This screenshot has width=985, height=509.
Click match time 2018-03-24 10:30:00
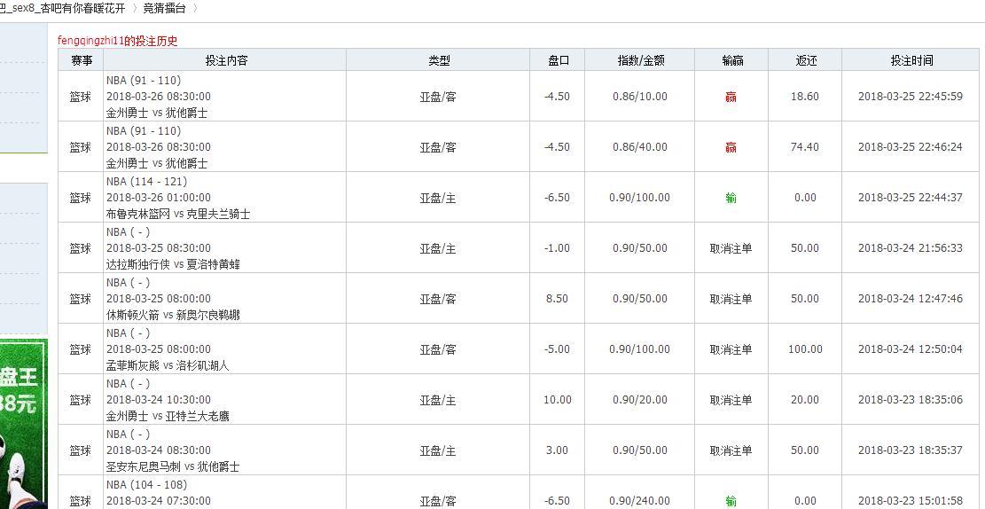pyautogui.click(x=159, y=400)
